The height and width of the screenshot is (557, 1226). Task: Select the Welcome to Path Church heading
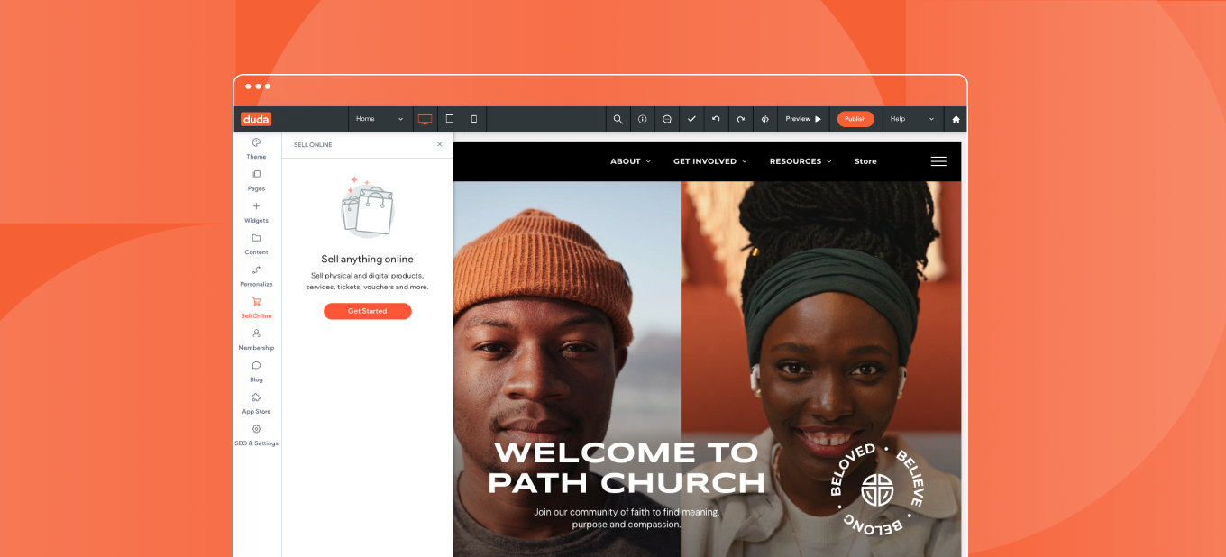627,468
